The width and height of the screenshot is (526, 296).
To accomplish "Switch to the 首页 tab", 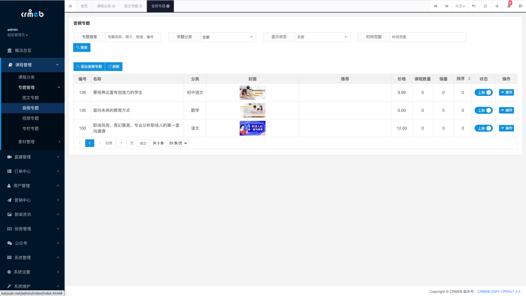I will click(83, 6).
